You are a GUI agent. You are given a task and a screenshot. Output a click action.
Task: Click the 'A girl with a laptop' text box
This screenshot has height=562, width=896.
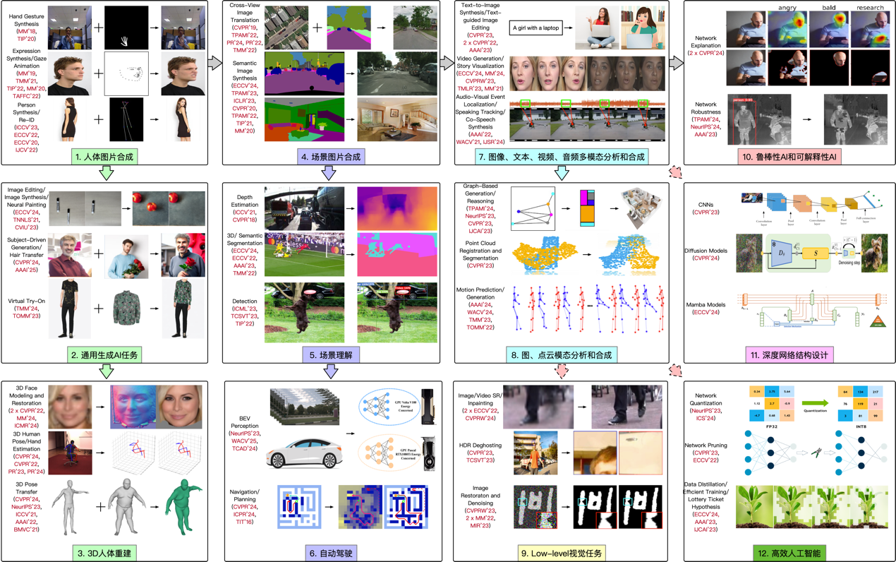(x=535, y=28)
